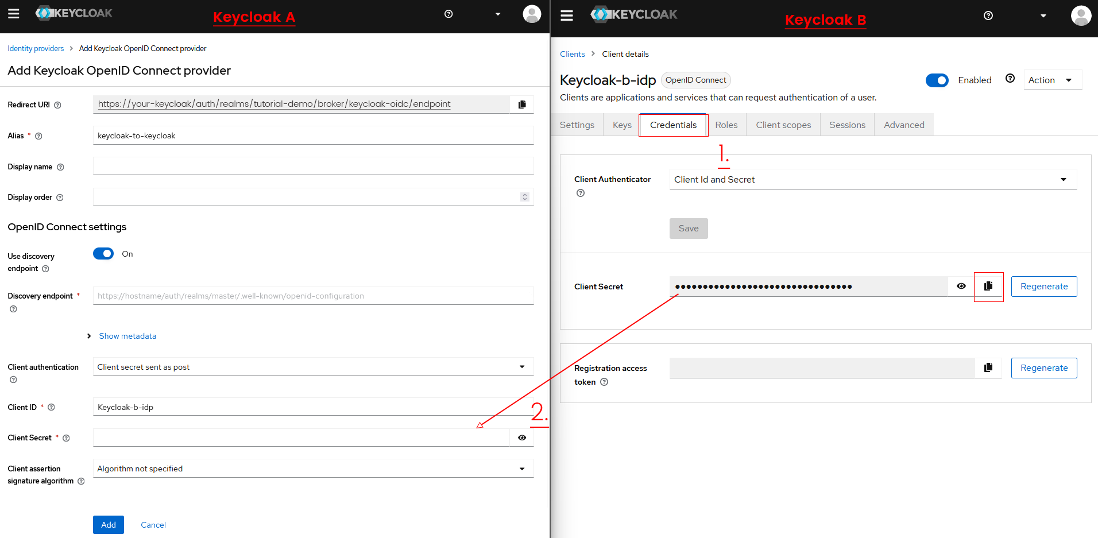Screen dimensions: 1098x538
Task: Open hamburger menu in Keycloak B
Action: pyautogui.click(x=567, y=16)
